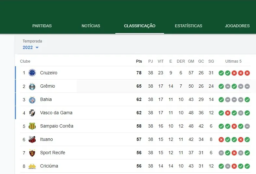
Task: Click the Pts column header
Action: tap(139, 61)
